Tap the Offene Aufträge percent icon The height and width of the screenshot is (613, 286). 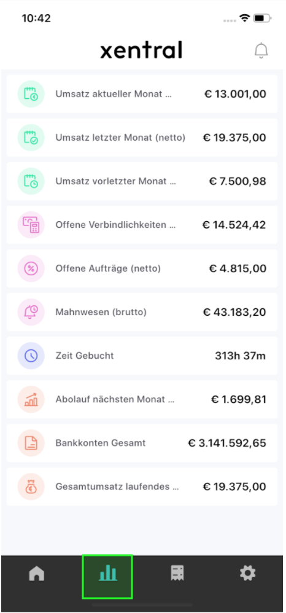(31, 268)
